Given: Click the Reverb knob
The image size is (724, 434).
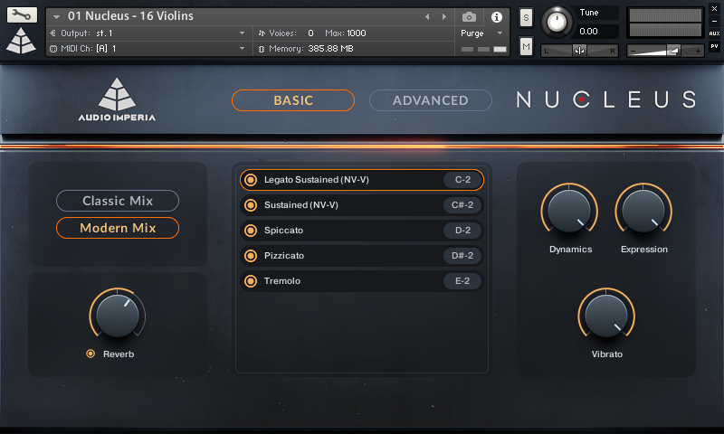Looking at the screenshot, I should point(118,315).
